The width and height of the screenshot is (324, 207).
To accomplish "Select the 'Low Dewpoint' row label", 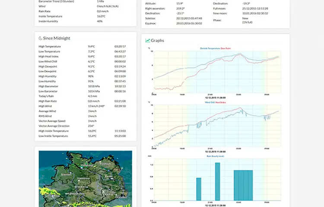I will tap(48, 71).
